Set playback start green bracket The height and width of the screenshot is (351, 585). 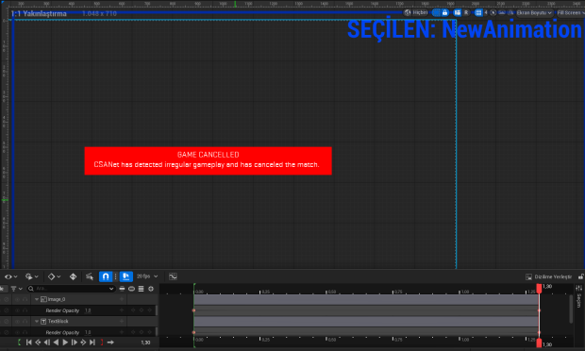[x=20, y=343]
